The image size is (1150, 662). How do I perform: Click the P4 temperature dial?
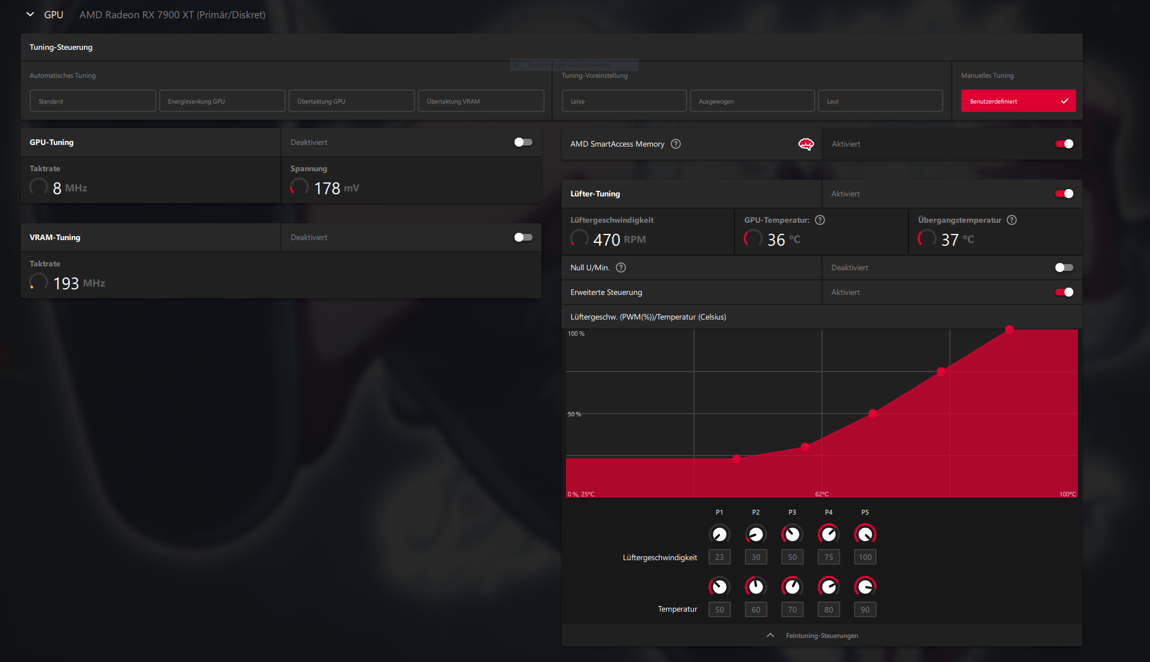(829, 586)
